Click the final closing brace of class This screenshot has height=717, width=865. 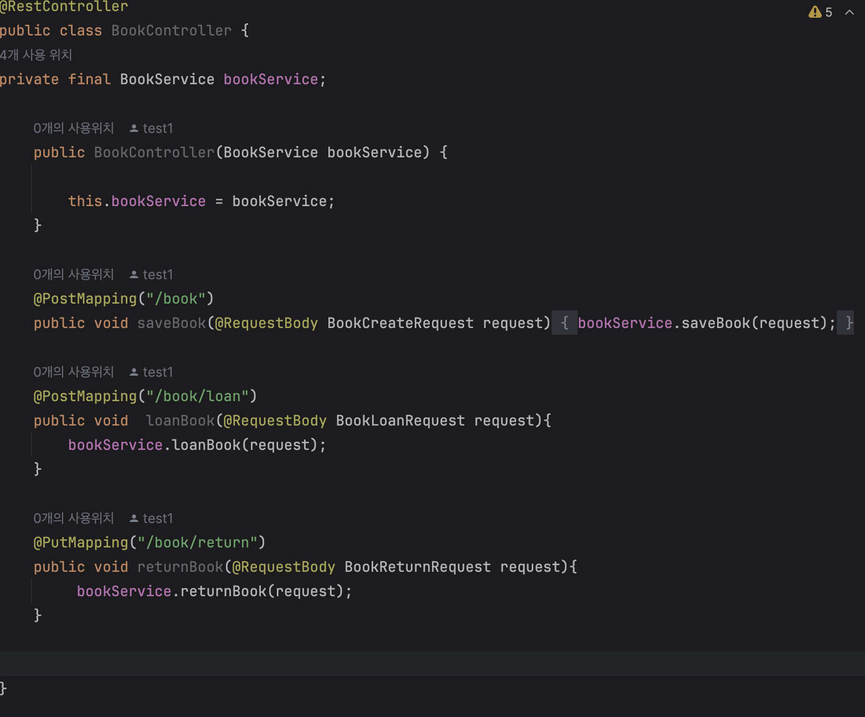coord(3,688)
